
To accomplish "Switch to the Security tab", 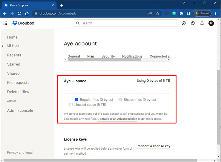I will (108, 56).
